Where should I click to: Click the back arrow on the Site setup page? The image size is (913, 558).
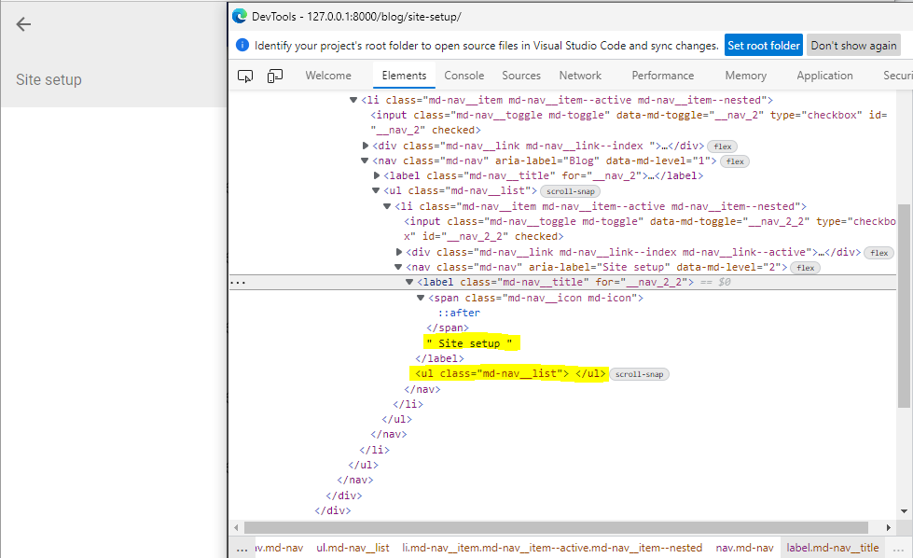[22, 24]
